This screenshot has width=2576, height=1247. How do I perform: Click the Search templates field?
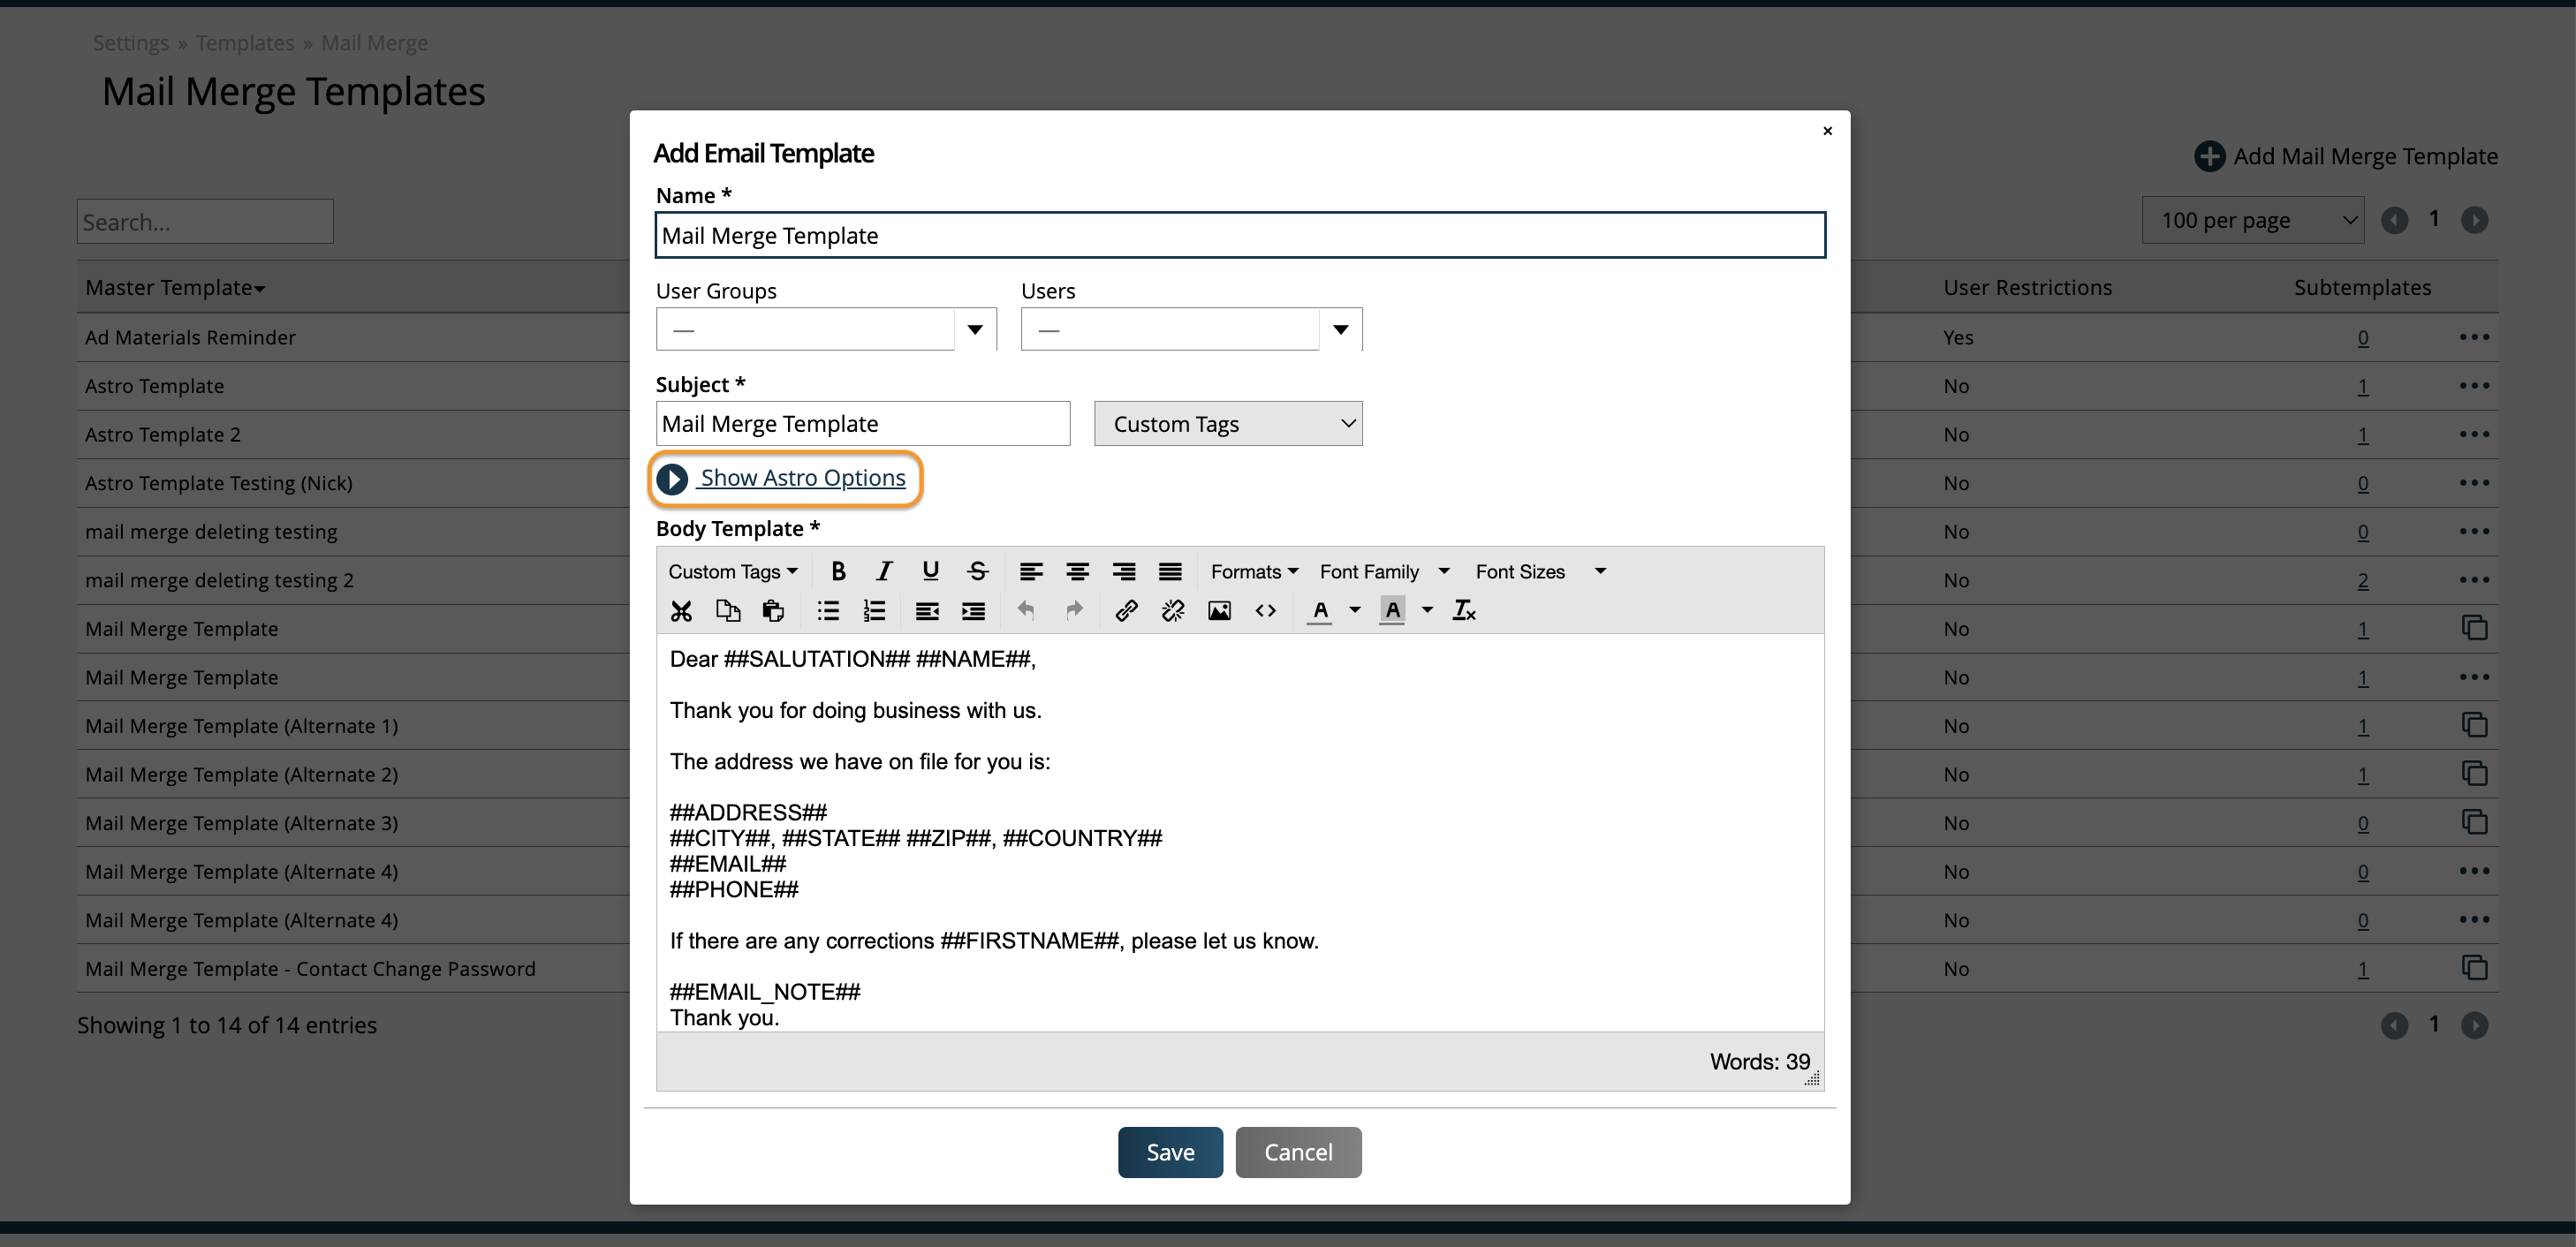[x=205, y=221]
